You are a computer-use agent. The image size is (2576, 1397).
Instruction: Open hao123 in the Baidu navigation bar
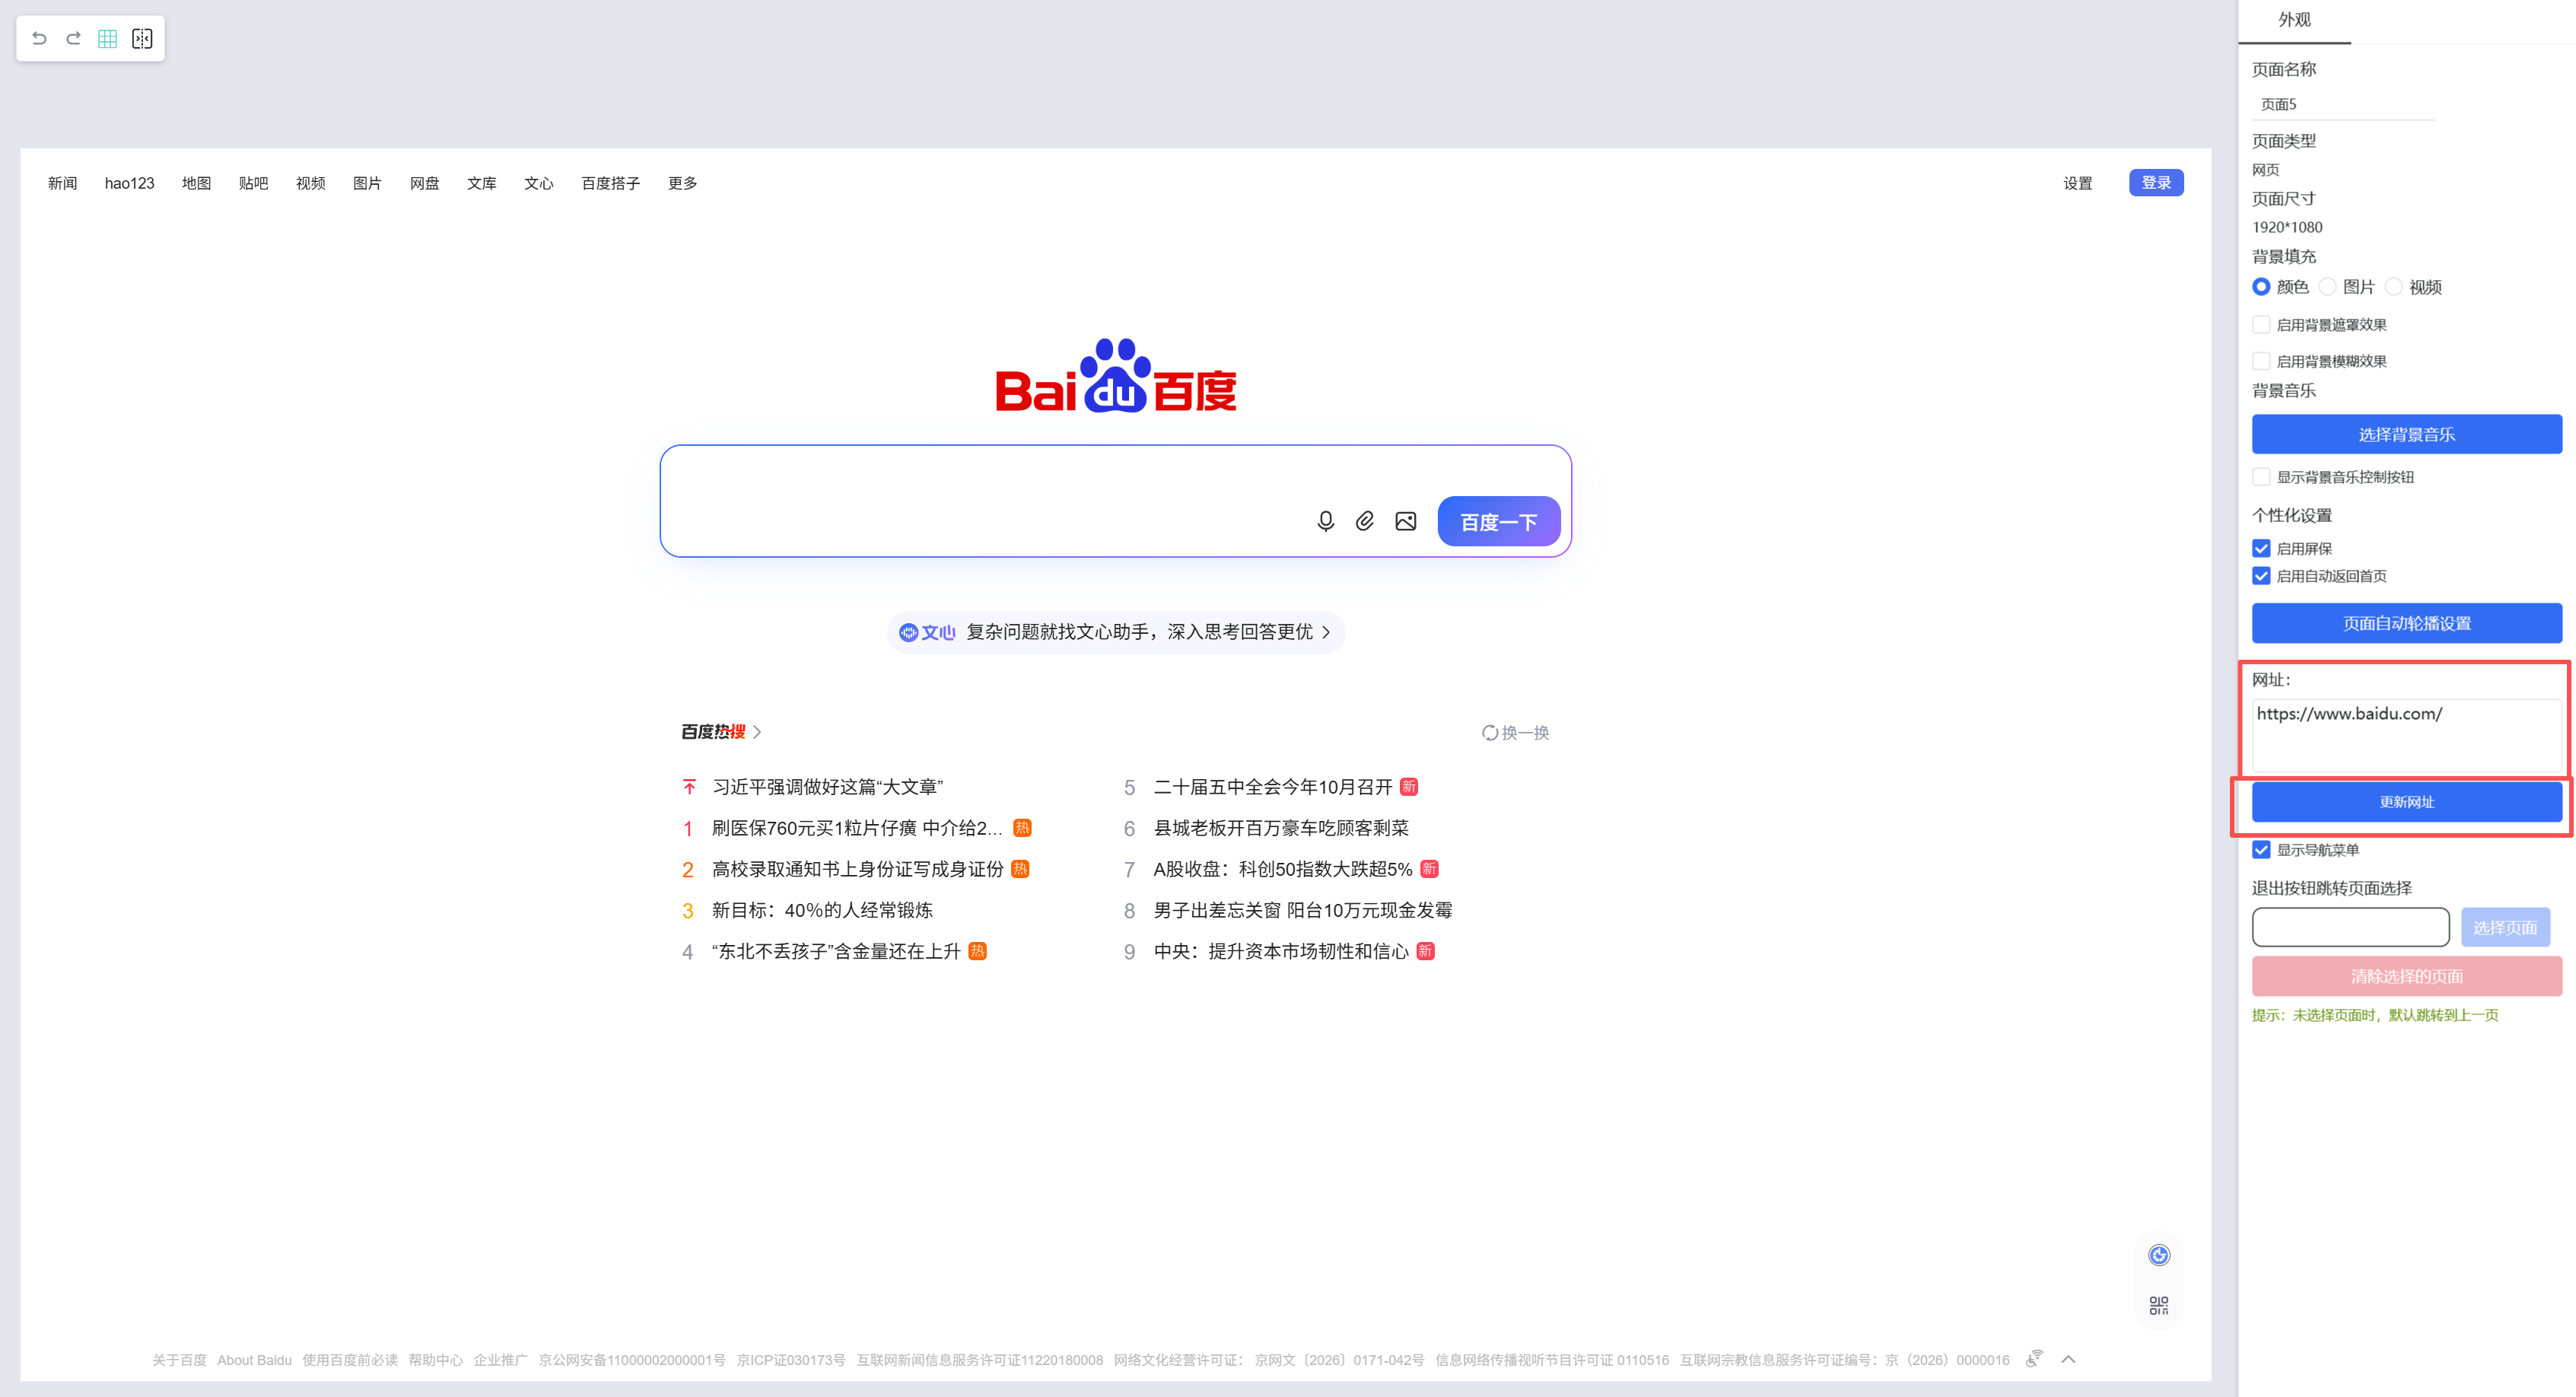pos(130,183)
